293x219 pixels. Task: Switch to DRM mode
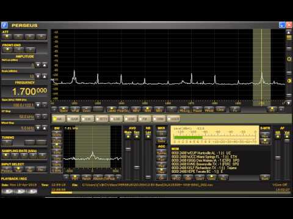point(159,119)
